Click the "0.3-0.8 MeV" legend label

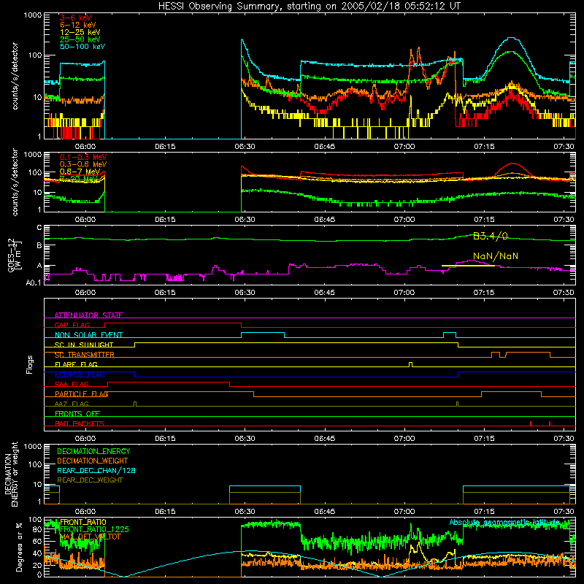coord(83,164)
